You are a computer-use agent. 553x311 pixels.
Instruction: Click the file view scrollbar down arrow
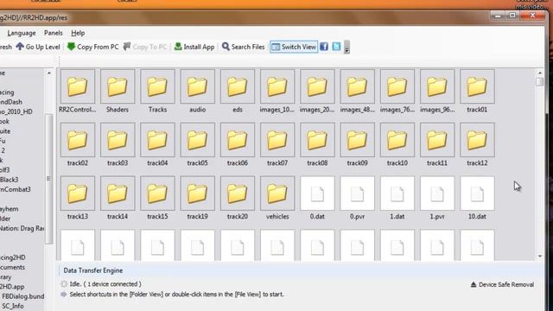(539, 257)
